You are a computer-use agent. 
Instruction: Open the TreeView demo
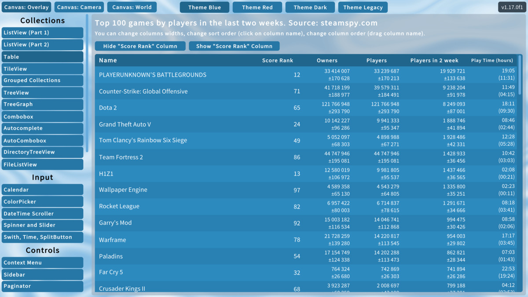tap(42, 92)
